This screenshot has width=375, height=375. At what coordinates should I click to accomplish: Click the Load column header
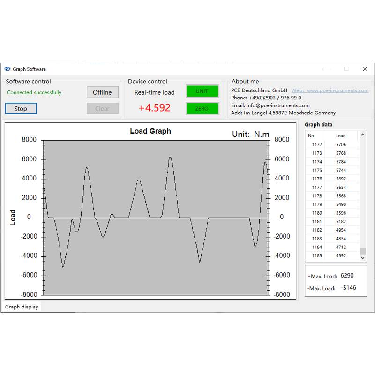coord(340,135)
